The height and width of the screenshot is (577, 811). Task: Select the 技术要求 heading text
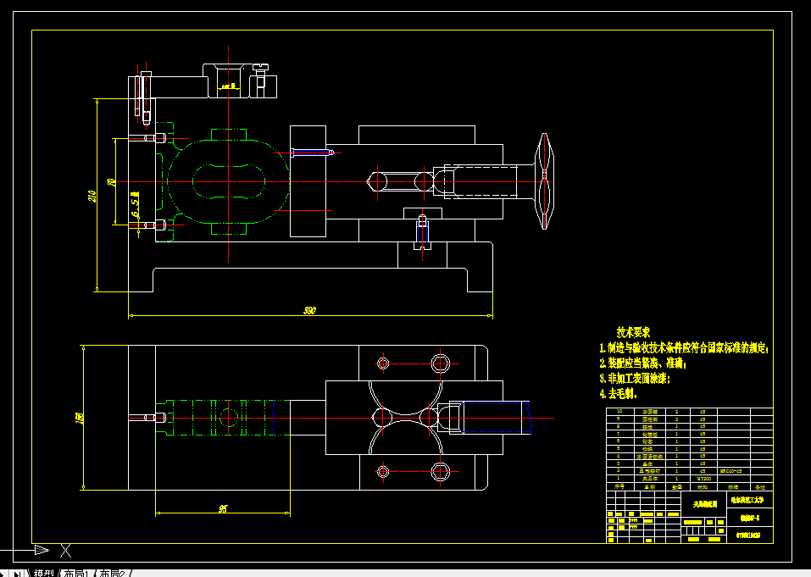pyautogui.click(x=633, y=332)
